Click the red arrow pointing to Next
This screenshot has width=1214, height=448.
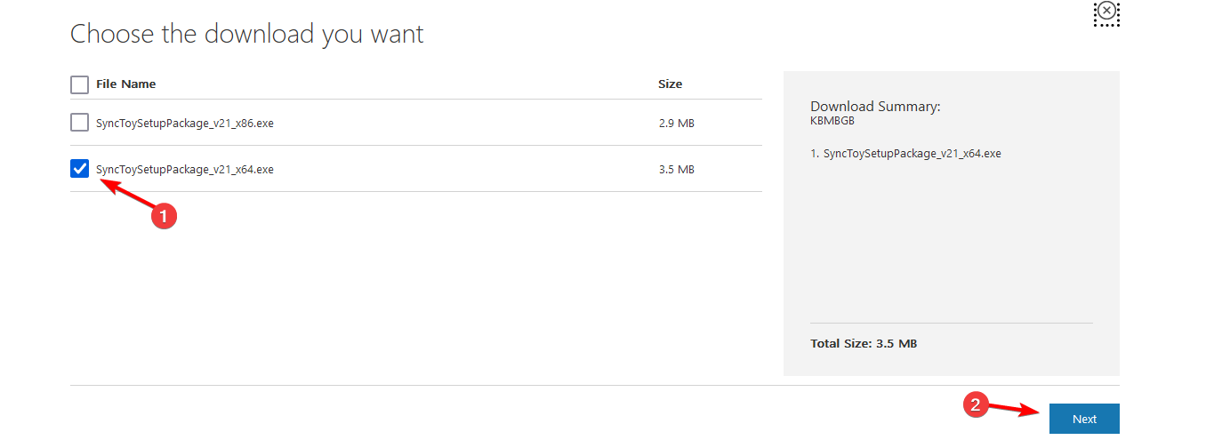pyautogui.click(x=1016, y=410)
